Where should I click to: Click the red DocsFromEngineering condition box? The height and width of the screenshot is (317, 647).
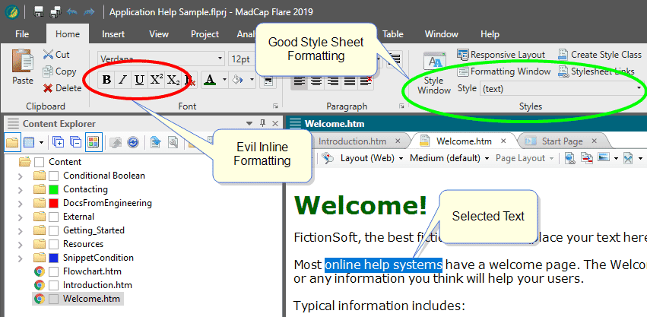(x=54, y=203)
